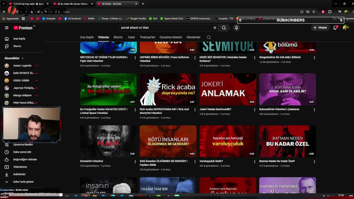Viewport: 354px width, 199px height.
Task: Switch to Gönderiler tab
Action: 194,37
